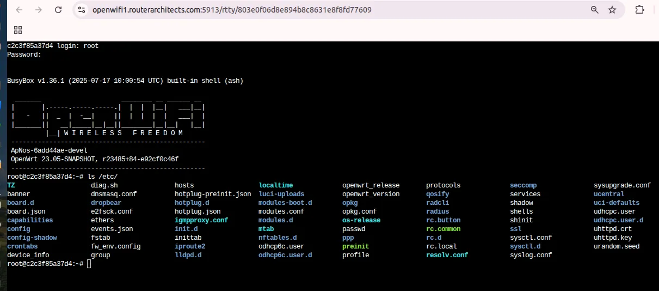Click the browser forward arrow
The width and height of the screenshot is (659, 291).
point(39,10)
